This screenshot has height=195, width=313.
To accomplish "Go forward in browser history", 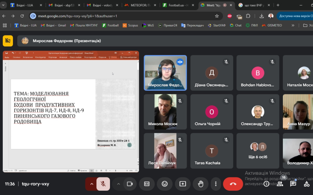I will (13, 16).
